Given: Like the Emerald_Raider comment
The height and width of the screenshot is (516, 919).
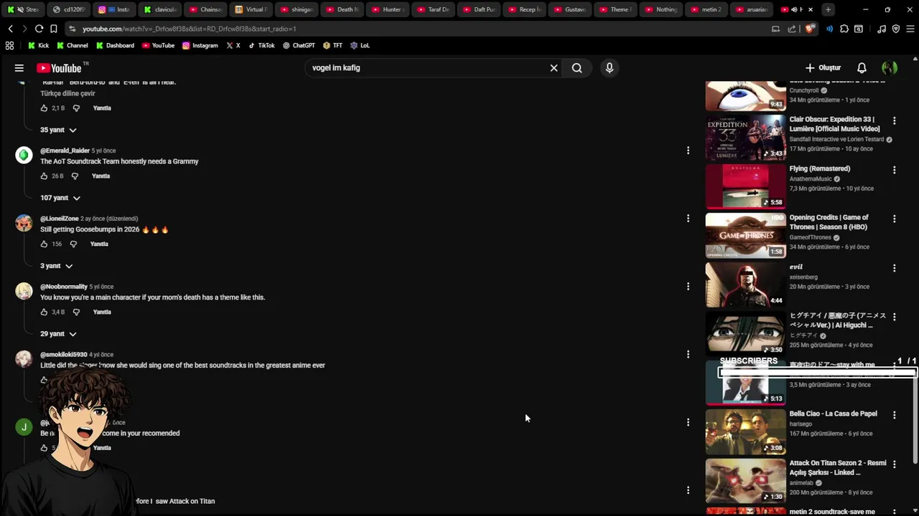Looking at the screenshot, I should point(44,176).
